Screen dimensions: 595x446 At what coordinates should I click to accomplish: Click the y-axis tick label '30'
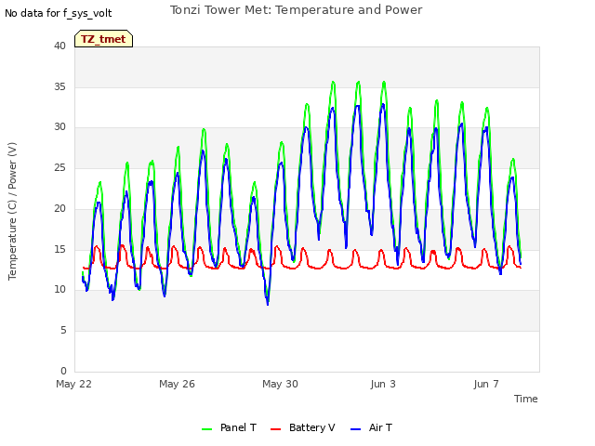click(59, 127)
